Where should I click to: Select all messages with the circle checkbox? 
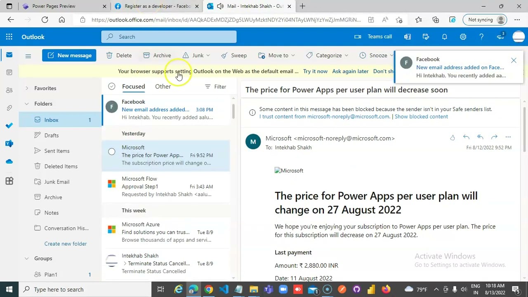click(x=111, y=87)
